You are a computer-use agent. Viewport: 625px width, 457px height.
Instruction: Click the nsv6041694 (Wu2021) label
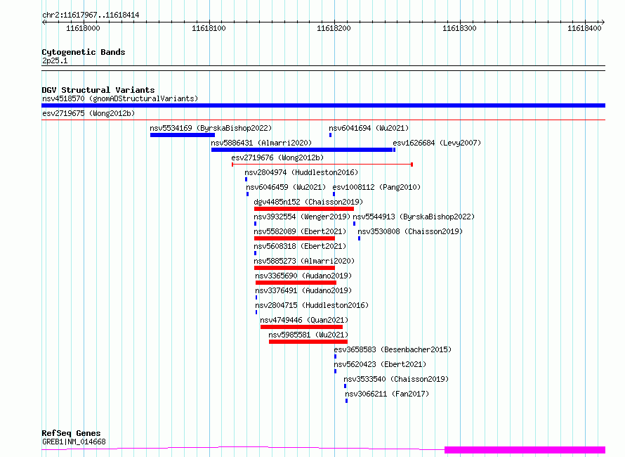tap(369, 128)
